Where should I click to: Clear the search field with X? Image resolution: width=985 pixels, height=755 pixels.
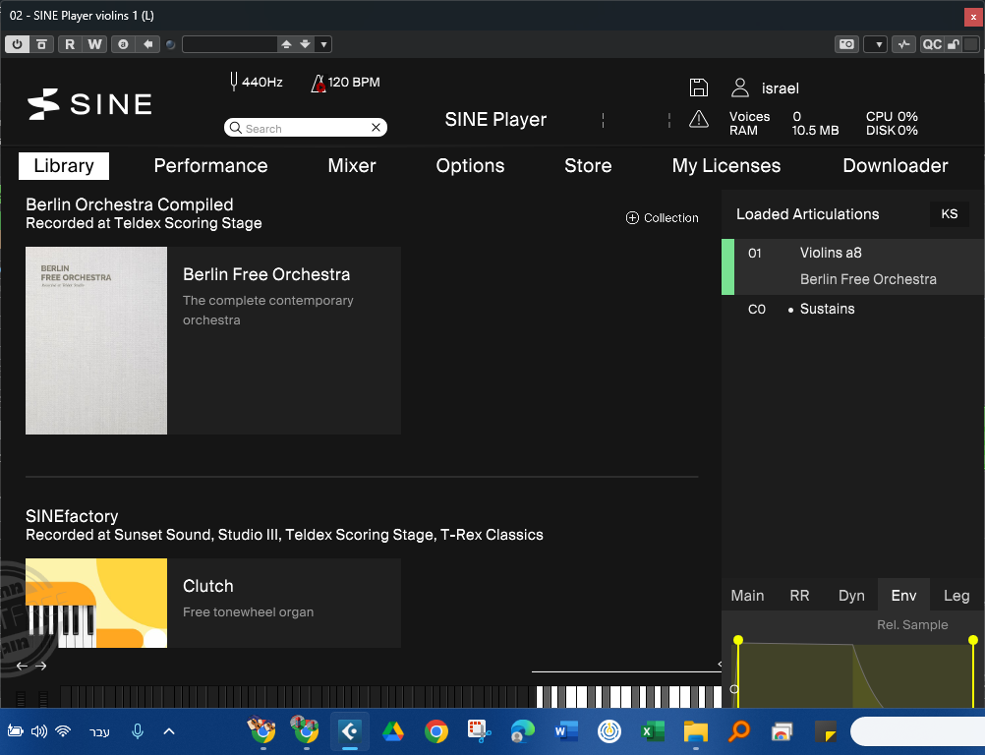click(376, 128)
